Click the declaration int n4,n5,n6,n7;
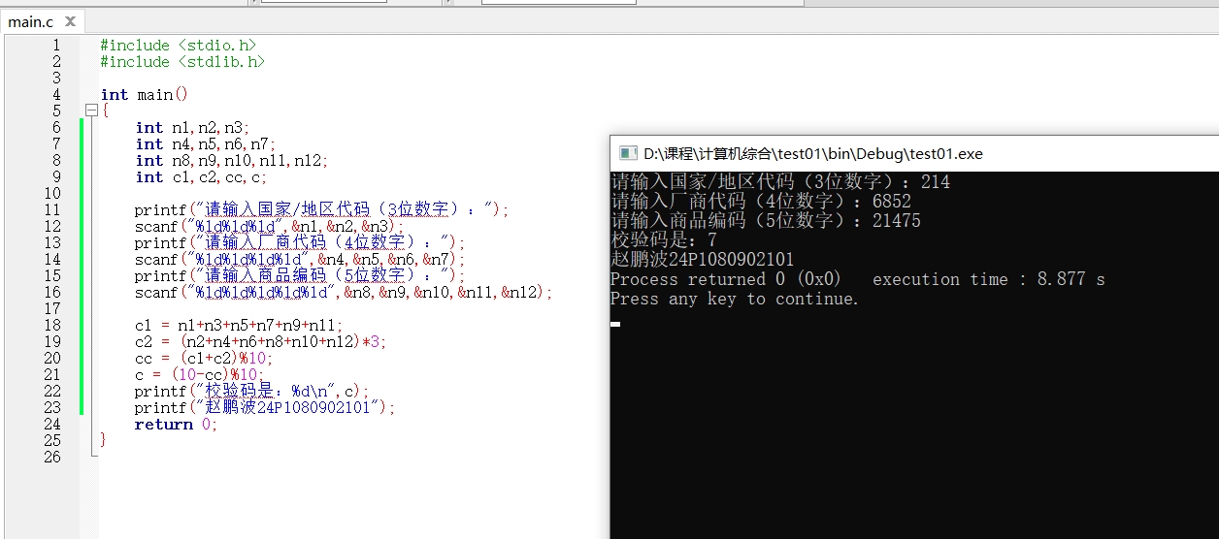The image size is (1219, 539). point(206,143)
